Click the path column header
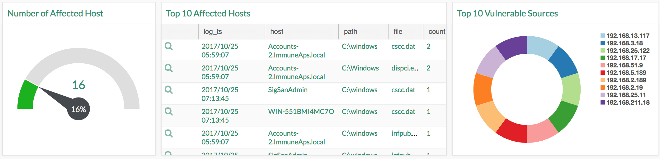660x159 pixels. pyautogui.click(x=350, y=32)
